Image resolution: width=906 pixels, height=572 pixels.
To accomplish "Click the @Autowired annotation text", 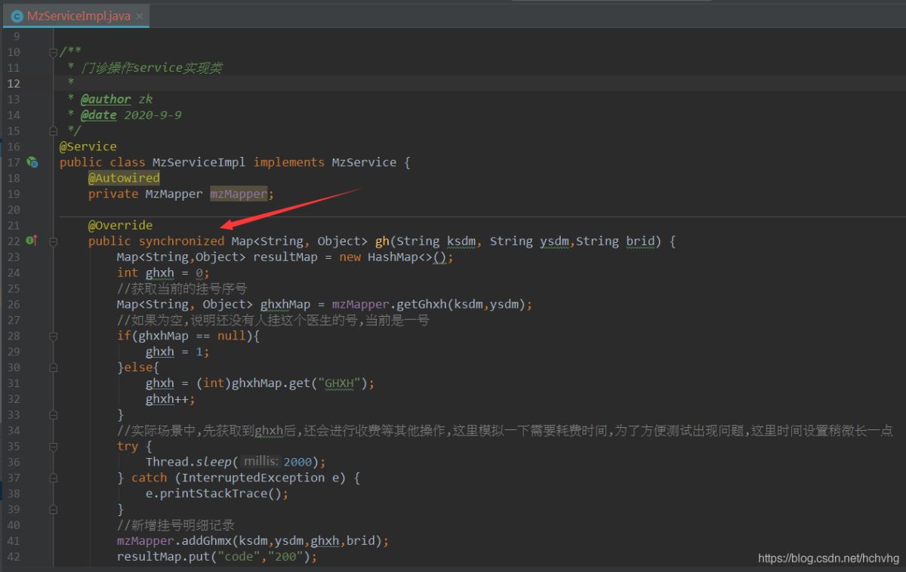I will tap(123, 177).
